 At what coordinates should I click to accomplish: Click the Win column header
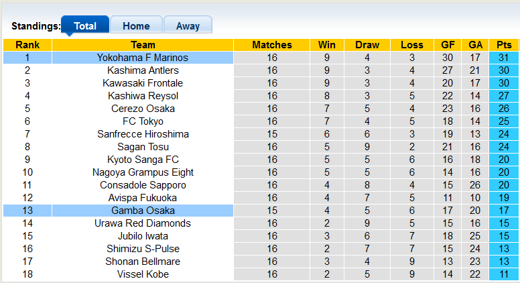327,45
